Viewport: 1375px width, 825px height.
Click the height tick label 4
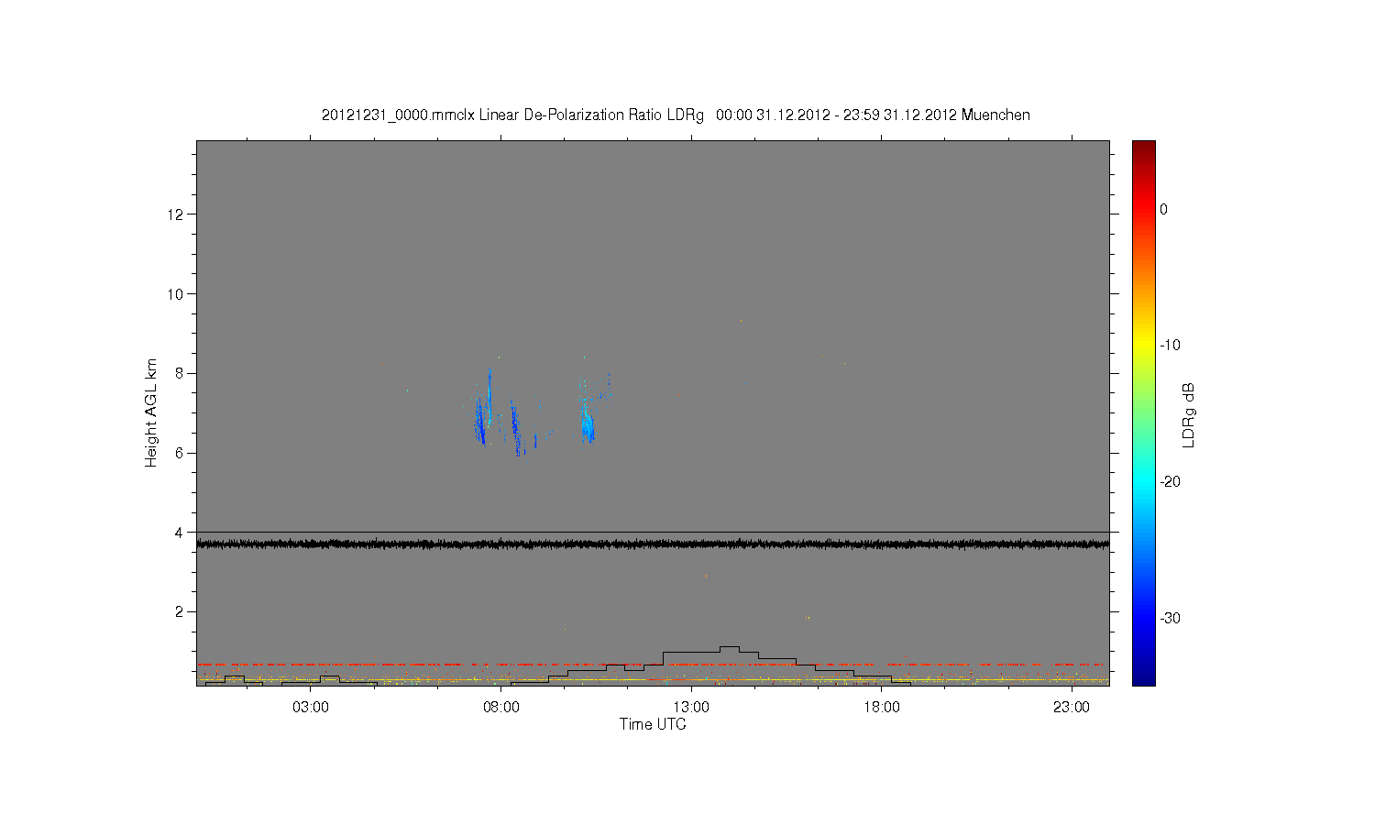coord(180,533)
